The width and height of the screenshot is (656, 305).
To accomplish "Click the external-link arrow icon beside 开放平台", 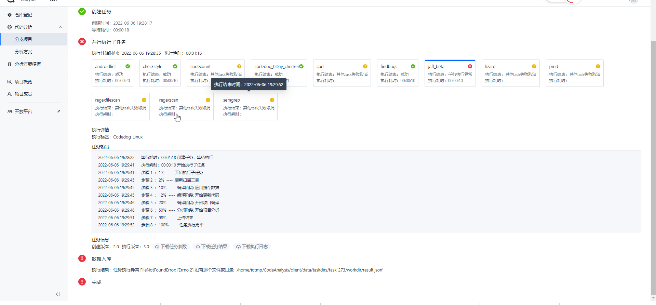I will [x=59, y=111].
